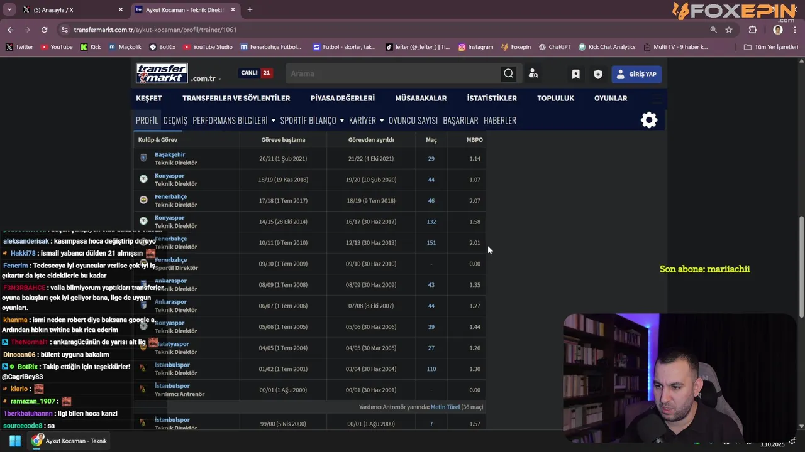This screenshot has height=452, width=805.
Task: Open Piyasa Değerleri menu
Action: [343, 98]
